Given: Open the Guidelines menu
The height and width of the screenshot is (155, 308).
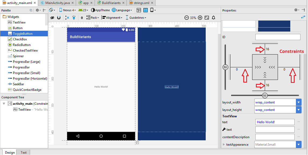Looking at the screenshot, I should (136, 18).
